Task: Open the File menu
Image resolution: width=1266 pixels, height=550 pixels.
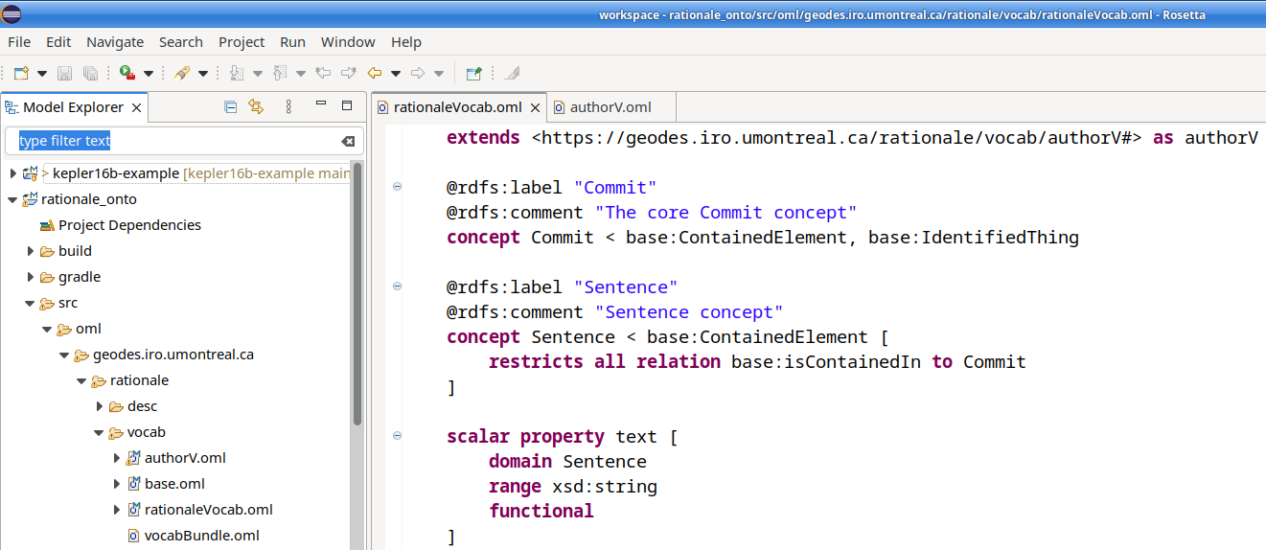Action: 19,42
